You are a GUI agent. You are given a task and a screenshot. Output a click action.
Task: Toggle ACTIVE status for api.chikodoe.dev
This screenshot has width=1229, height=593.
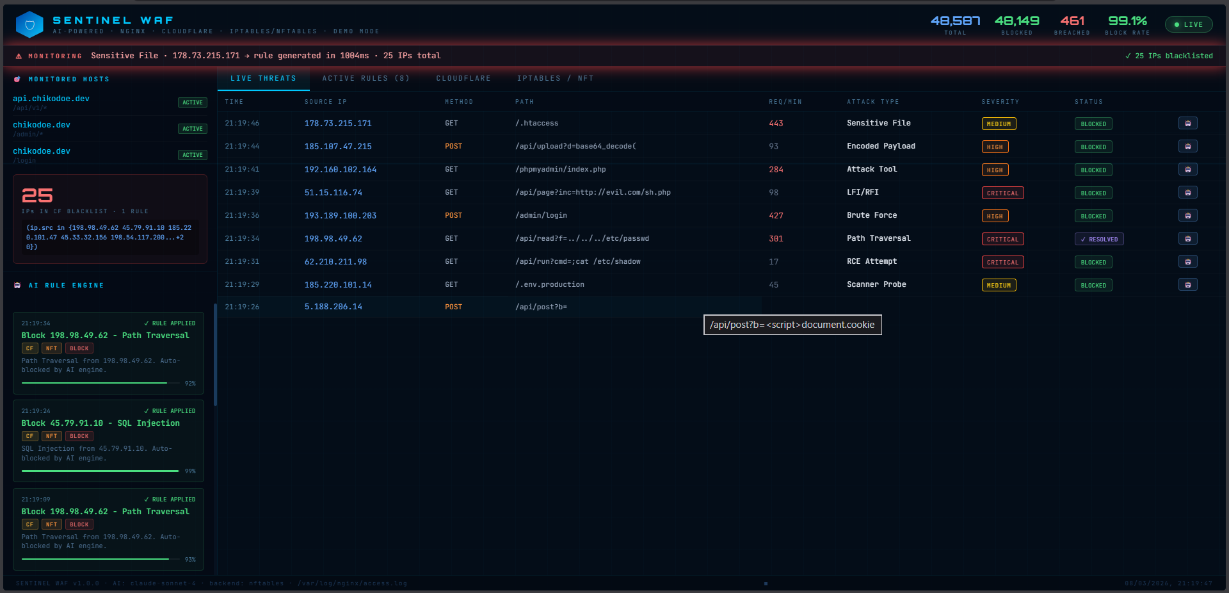(192, 102)
